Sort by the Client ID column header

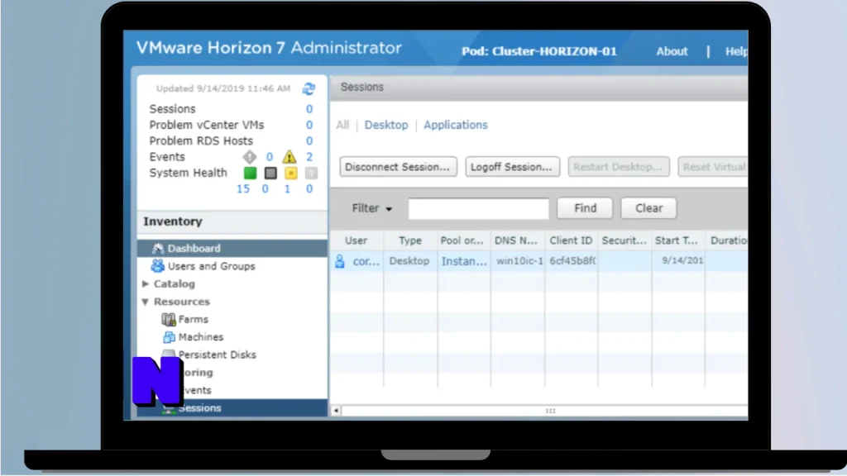571,240
